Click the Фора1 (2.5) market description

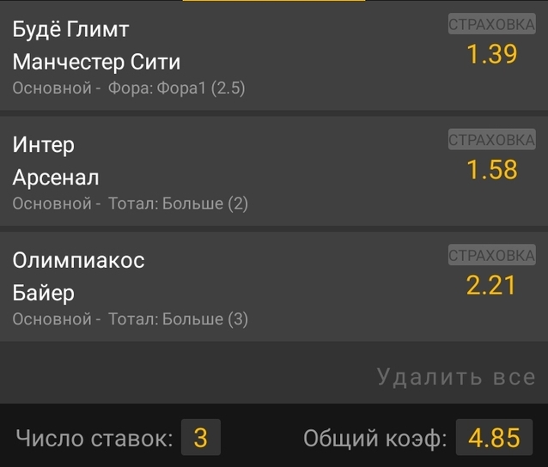click(x=176, y=88)
